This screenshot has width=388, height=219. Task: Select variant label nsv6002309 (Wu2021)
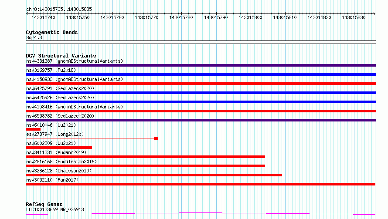51,143
